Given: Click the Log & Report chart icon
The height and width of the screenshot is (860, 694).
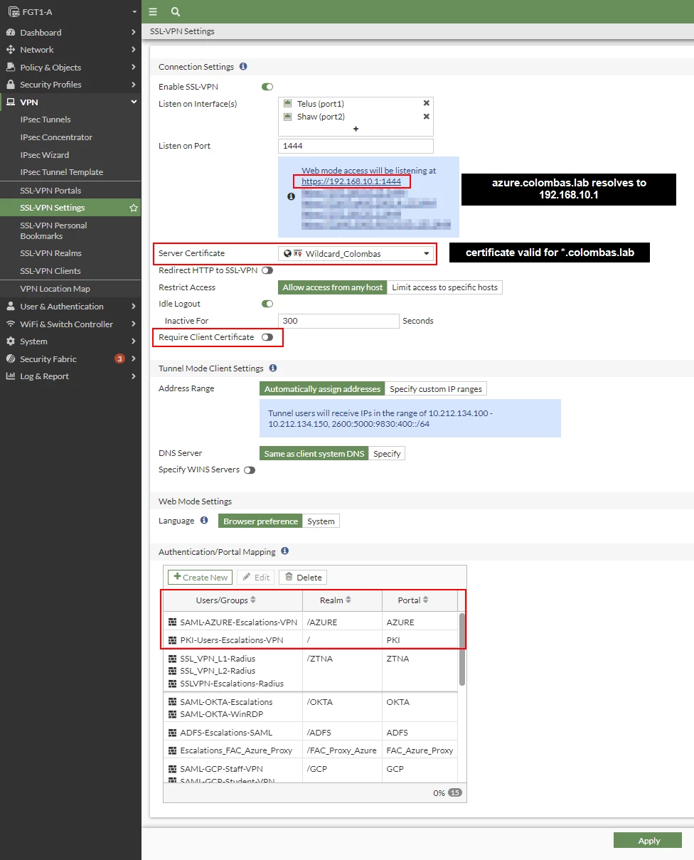Looking at the screenshot, I should pyautogui.click(x=11, y=376).
